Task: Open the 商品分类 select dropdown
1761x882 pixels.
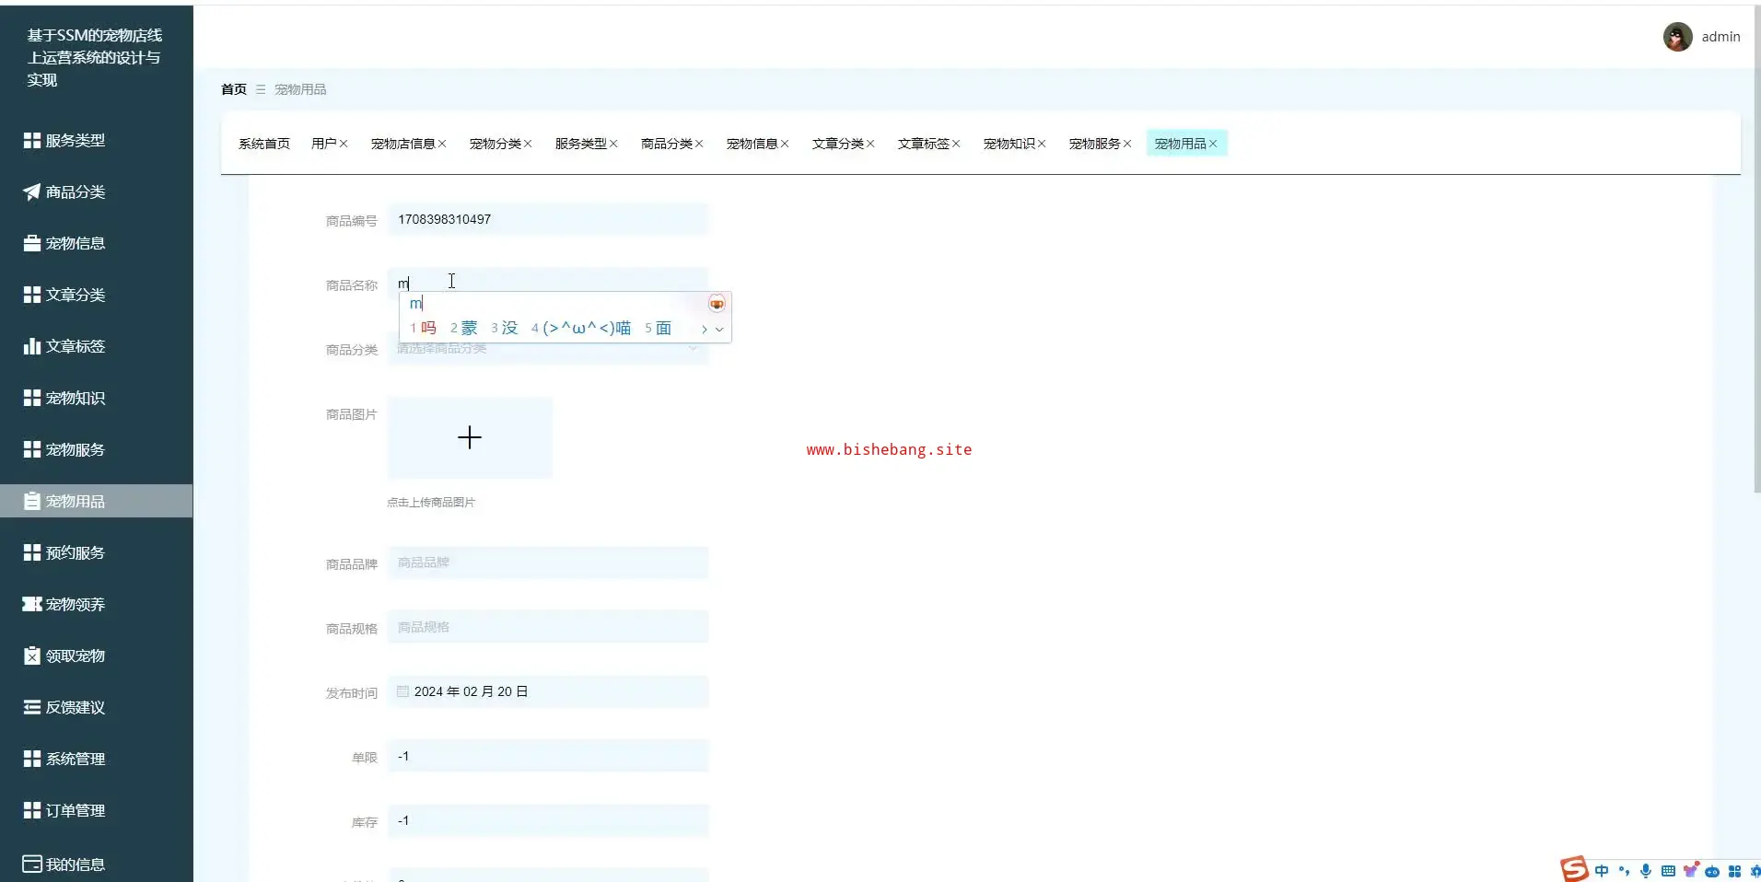Action: pyautogui.click(x=548, y=349)
